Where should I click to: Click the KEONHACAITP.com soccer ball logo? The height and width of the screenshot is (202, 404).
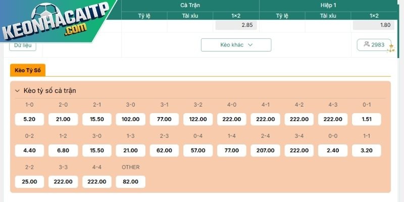[56, 21]
